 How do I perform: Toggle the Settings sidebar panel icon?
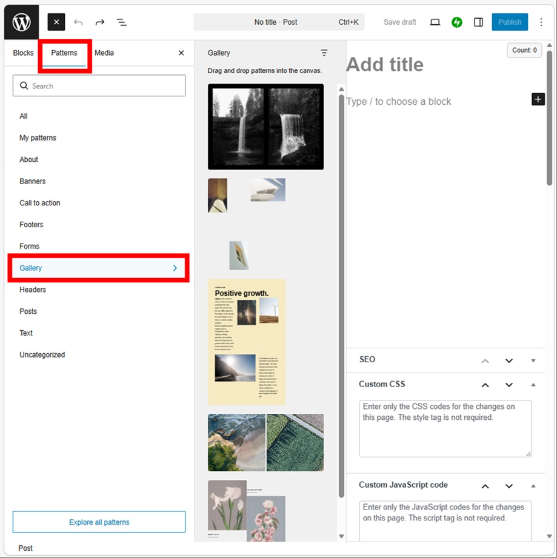click(x=478, y=22)
